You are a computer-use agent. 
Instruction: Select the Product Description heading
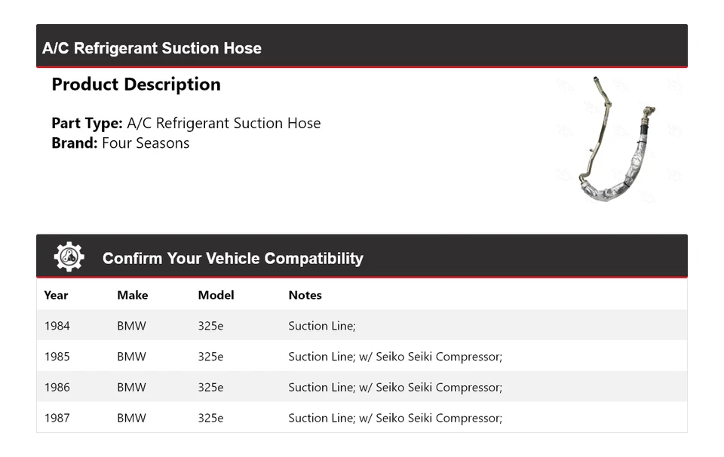(136, 84)
